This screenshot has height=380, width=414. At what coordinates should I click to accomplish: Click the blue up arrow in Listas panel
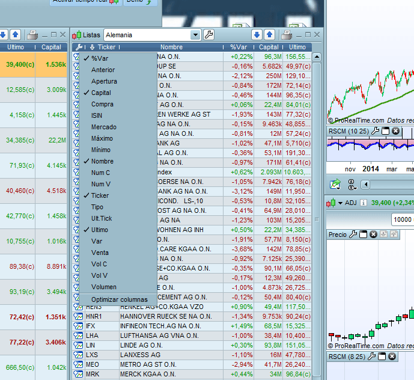[x=269, y=35]
